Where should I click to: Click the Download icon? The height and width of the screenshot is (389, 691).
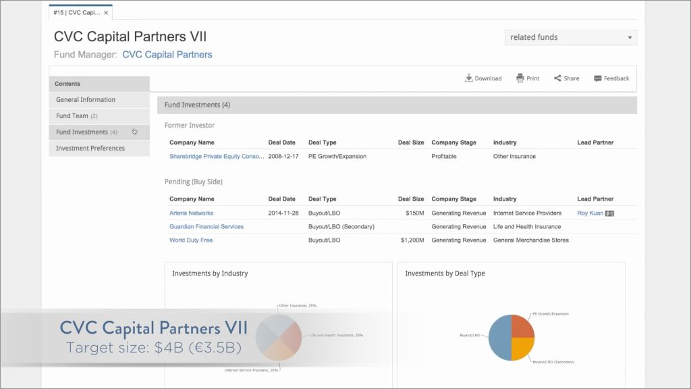(x=468, y=78)
